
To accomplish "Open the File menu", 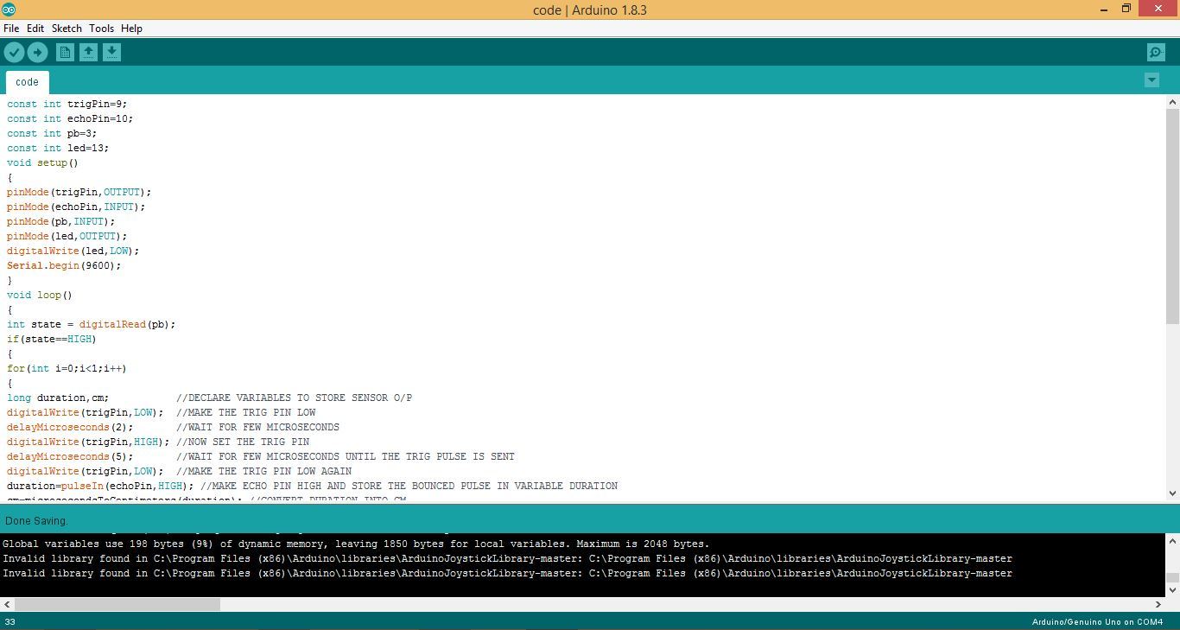I will [11, 29].
